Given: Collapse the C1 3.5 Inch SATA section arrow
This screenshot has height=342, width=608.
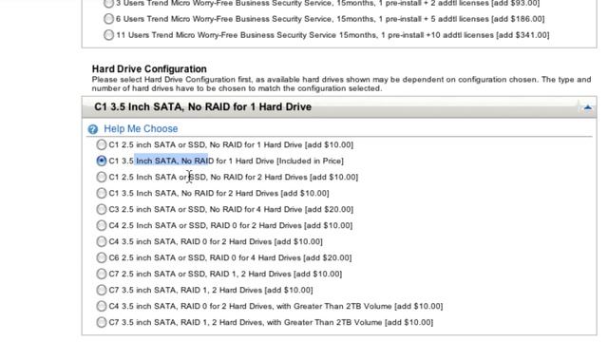Looking at the screenshot, I should pos(588,107).
